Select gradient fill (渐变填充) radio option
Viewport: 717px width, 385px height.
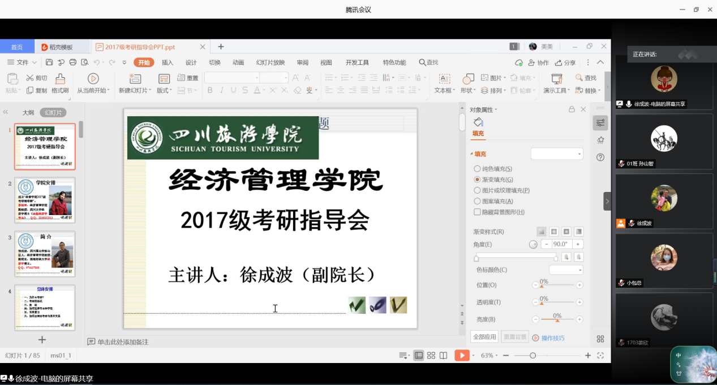(x=493, y=180)
